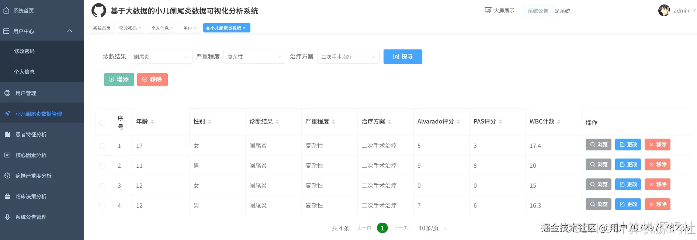This screenshot has width=697, height=240.
Task: Click the GitHub logo icon in header
Action: 98,11
